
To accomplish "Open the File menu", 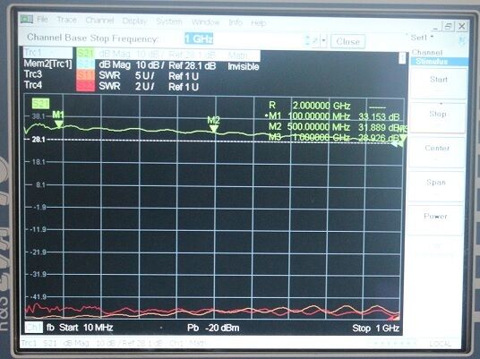I will coord(42,20).
